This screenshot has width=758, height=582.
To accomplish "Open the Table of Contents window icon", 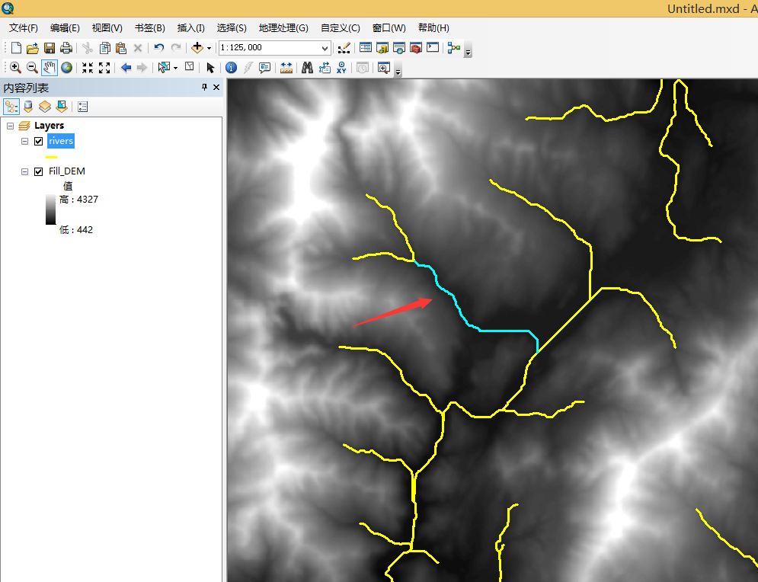I will point(366,47).
